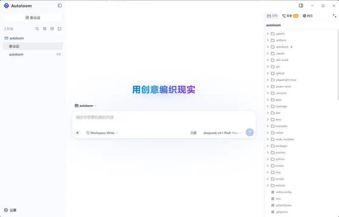This screenshot has height=217, width=339.
Task: Select autoloom workspace in sidebar
Action: tap(33, 38)
